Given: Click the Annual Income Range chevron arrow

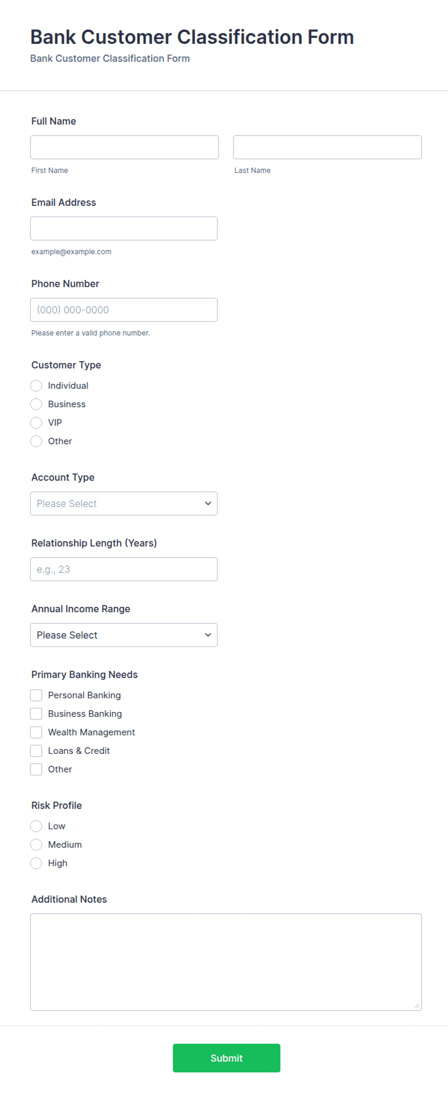Looking at the screenshot, I should coord(208,635).
